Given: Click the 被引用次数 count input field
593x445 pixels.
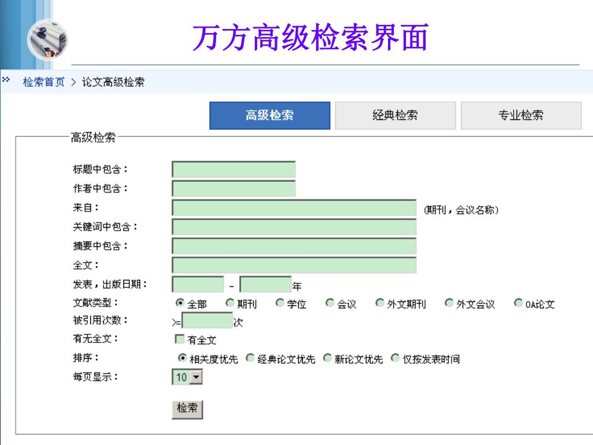Looking at the screenshot, I should pyautogui.click(x=207, y=320).
